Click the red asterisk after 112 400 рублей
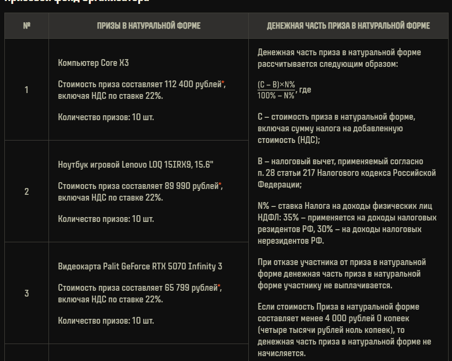The width and height of the screenshot is (452, 361). [x=223, y=83]
